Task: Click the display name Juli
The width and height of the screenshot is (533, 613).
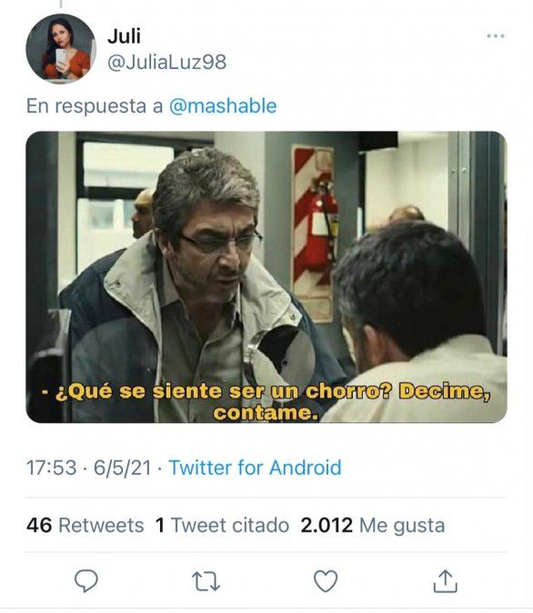Action: click(124, 36)
